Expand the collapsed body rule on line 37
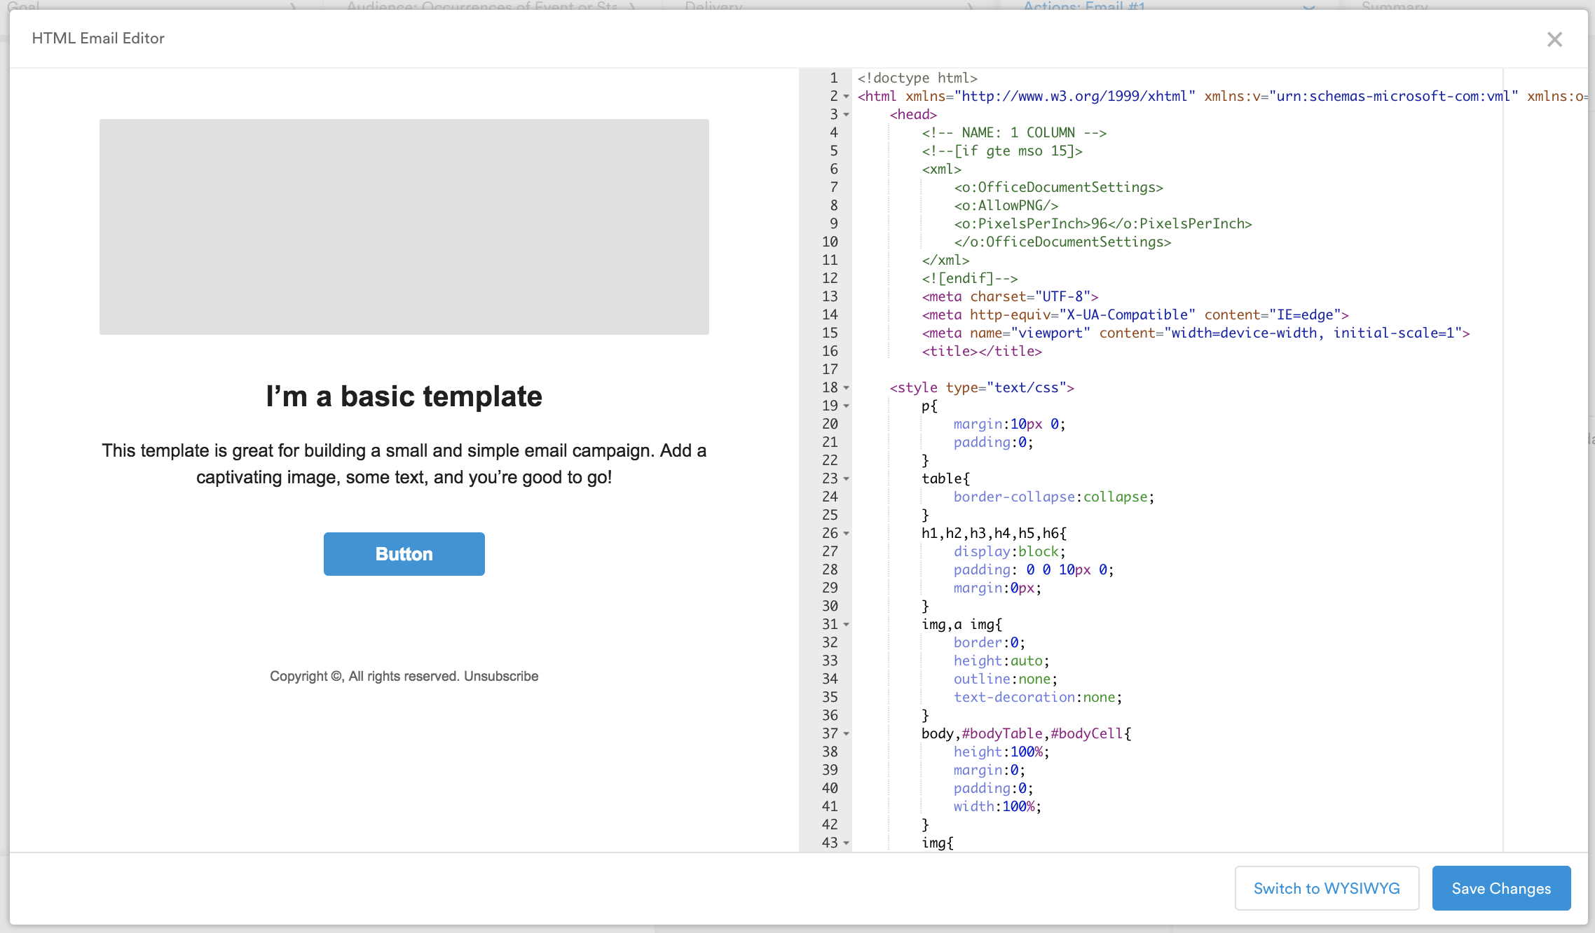1595x933 pixels. click(847, 733)
